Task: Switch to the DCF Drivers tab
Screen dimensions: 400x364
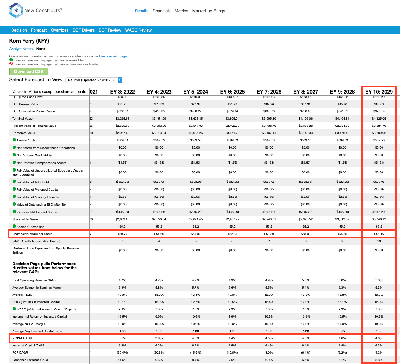Action: click(x=84, y=30)
